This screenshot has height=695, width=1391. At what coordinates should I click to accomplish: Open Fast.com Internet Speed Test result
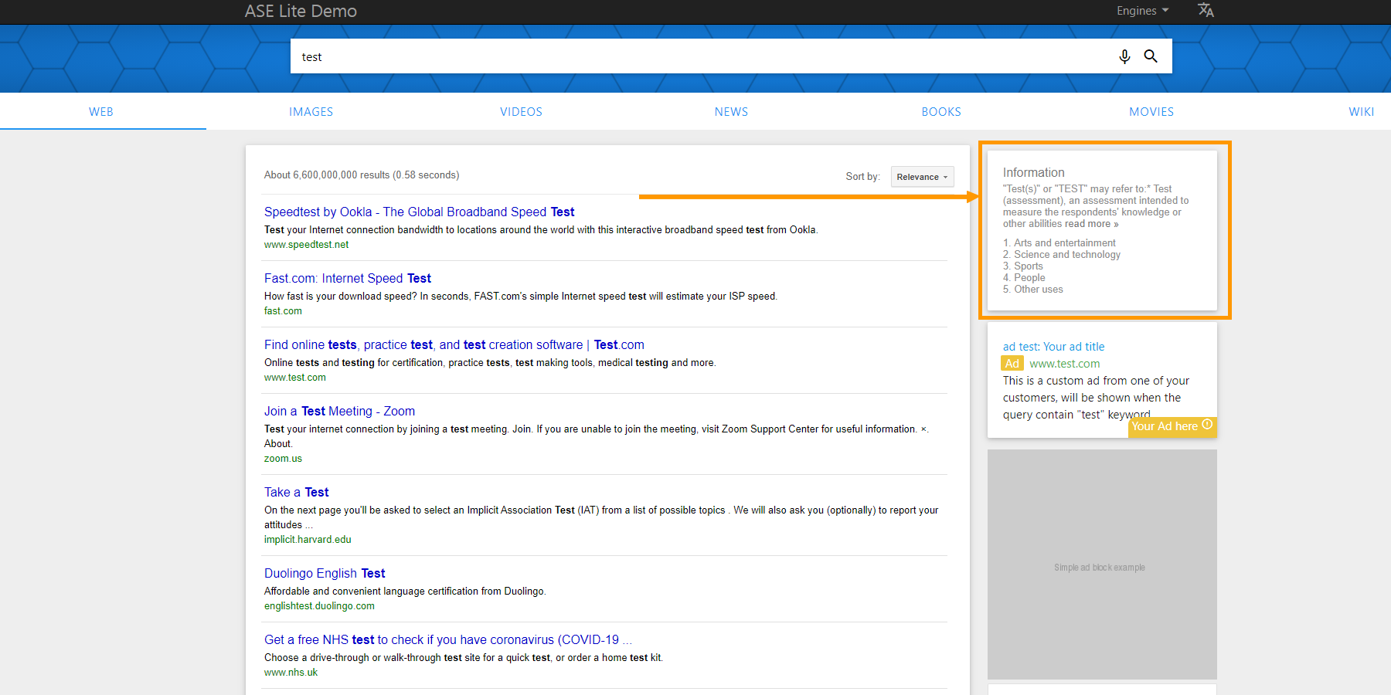click(x=348, y=278)
